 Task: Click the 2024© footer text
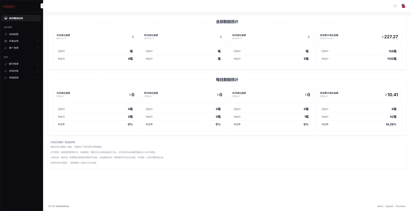tap(52, 206)
